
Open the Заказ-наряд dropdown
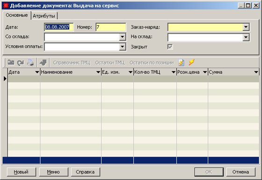(246, 27)
